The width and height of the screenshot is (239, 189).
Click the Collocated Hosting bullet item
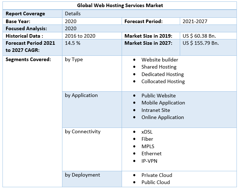point(163,81)
